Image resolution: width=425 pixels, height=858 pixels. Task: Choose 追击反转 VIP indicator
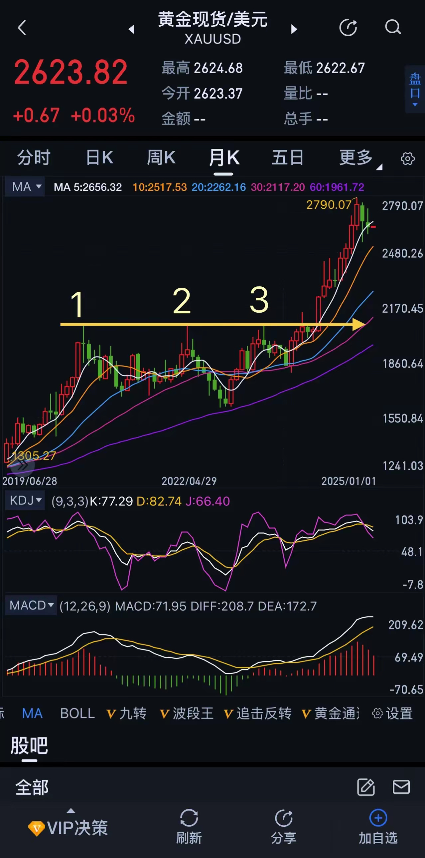pyautogui.click(x=258, y=714)
